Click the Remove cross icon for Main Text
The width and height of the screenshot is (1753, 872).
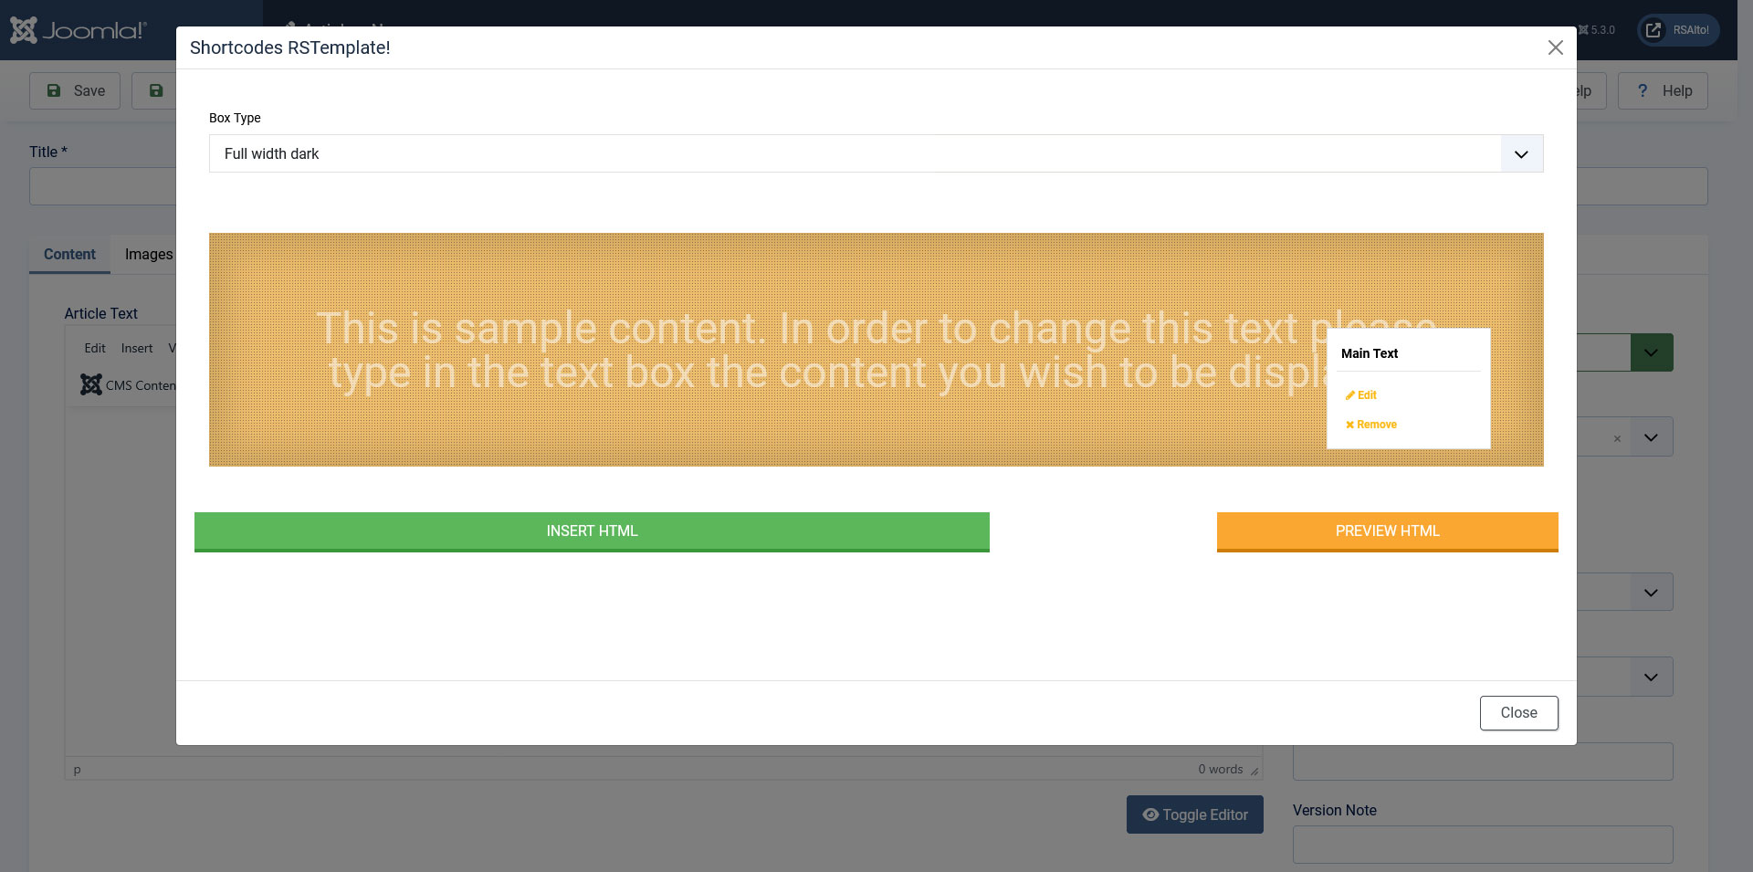tap(1349, 425)
